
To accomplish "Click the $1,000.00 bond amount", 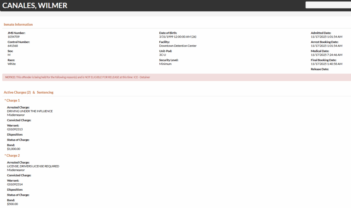I will [14, 149].
